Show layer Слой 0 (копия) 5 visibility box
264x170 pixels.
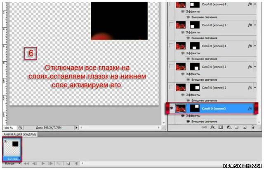pos(171,25)
